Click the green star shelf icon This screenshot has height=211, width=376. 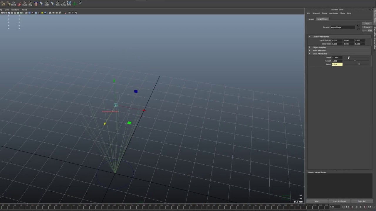coord(75,4)
